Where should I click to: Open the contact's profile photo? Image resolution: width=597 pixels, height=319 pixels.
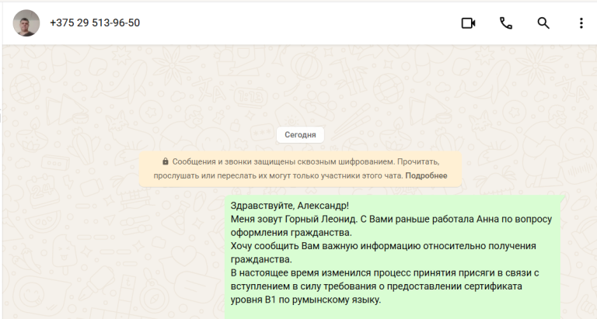tap(26, 23)
